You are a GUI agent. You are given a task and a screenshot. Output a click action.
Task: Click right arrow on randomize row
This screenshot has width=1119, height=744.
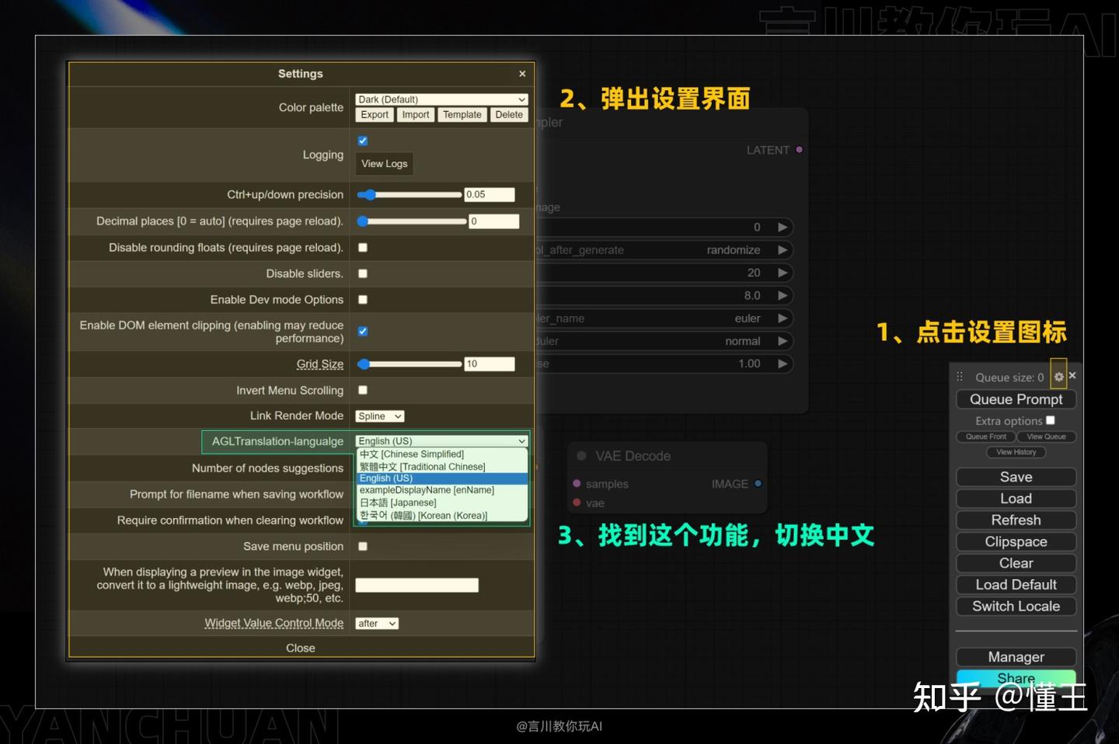coord(783,250)
